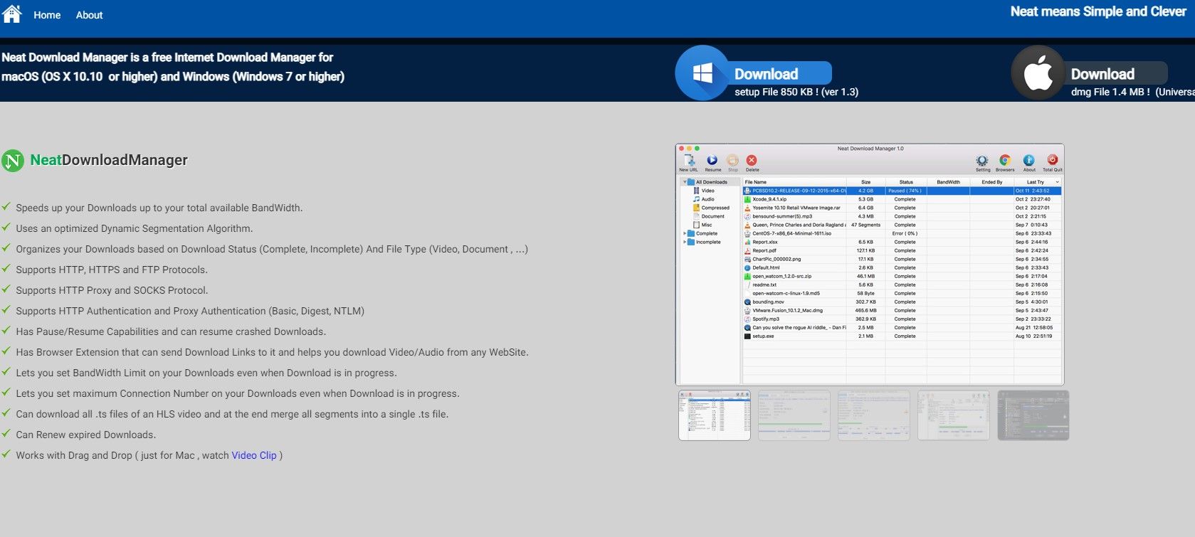Click the File Name column header

(x=756, y=182)
